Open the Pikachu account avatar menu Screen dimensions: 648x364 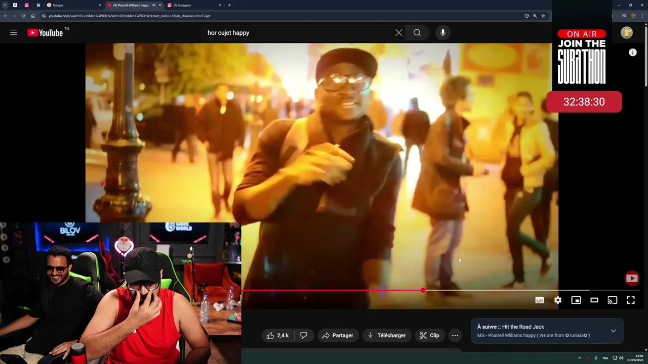point(627,33)
